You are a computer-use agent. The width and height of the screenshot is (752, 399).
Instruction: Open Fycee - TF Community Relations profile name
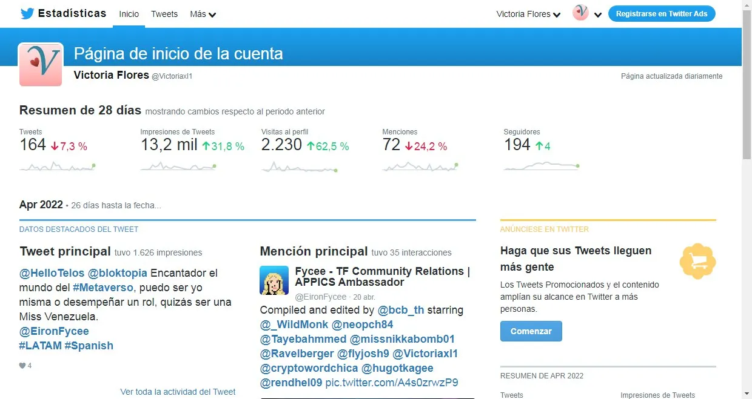tap(383, 277)
